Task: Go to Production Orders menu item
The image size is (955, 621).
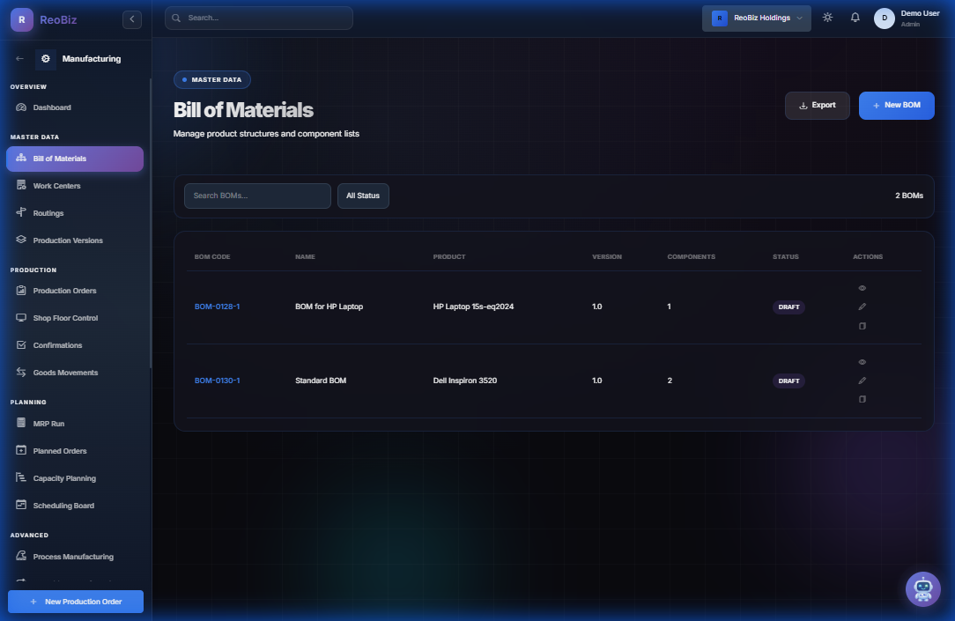Action: point(64,291)
